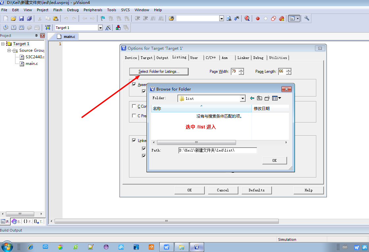Open Internet Explorer from taskbar
Screen dimensions: 369x252
click(31, 247)
